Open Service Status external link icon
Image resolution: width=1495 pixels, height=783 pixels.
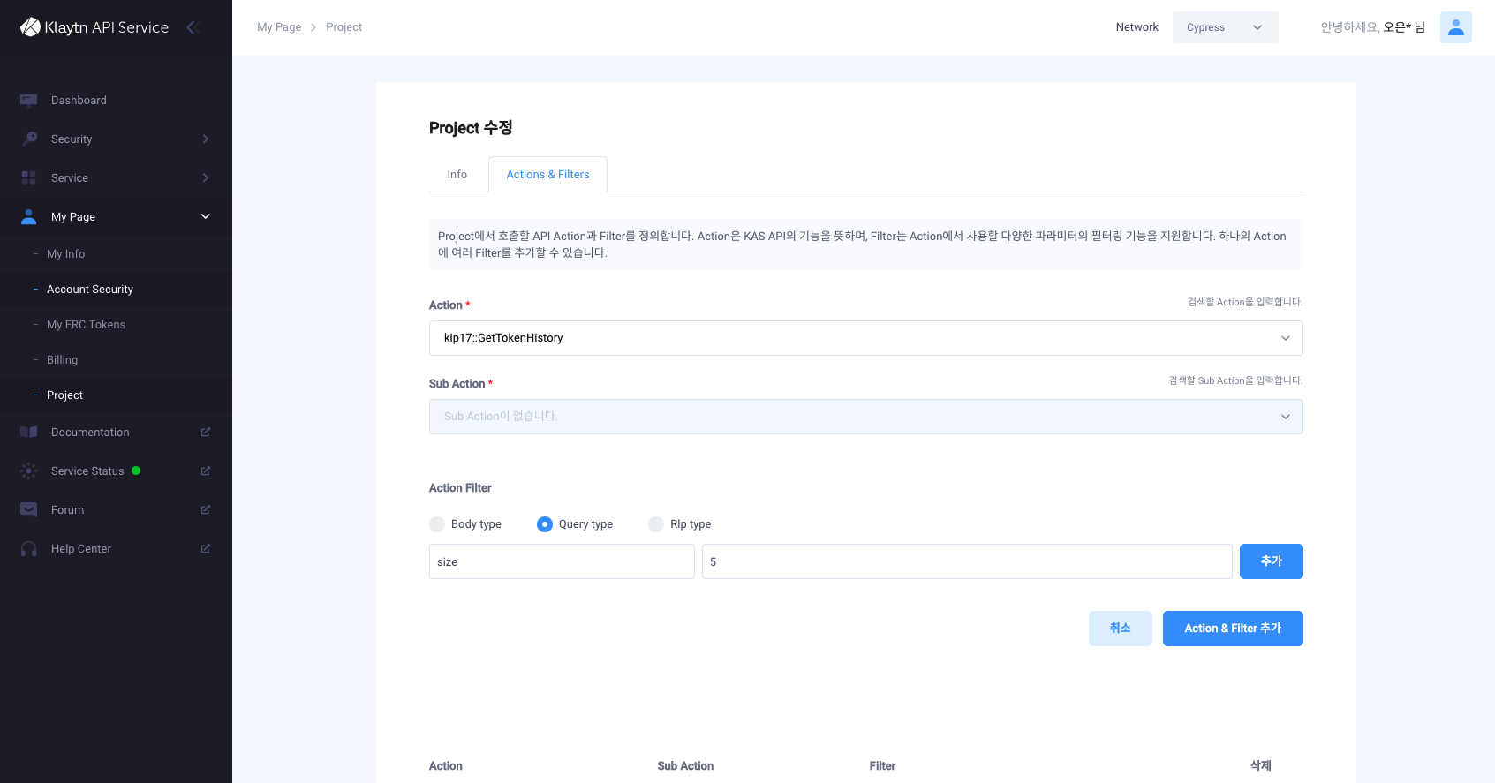click(x=206, y=471)
